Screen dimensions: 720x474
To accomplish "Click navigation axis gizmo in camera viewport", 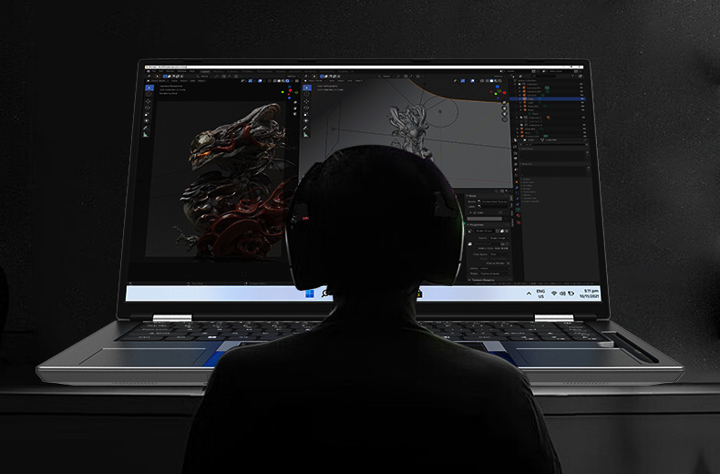I will pyautogui.click(x=289, y=92).
